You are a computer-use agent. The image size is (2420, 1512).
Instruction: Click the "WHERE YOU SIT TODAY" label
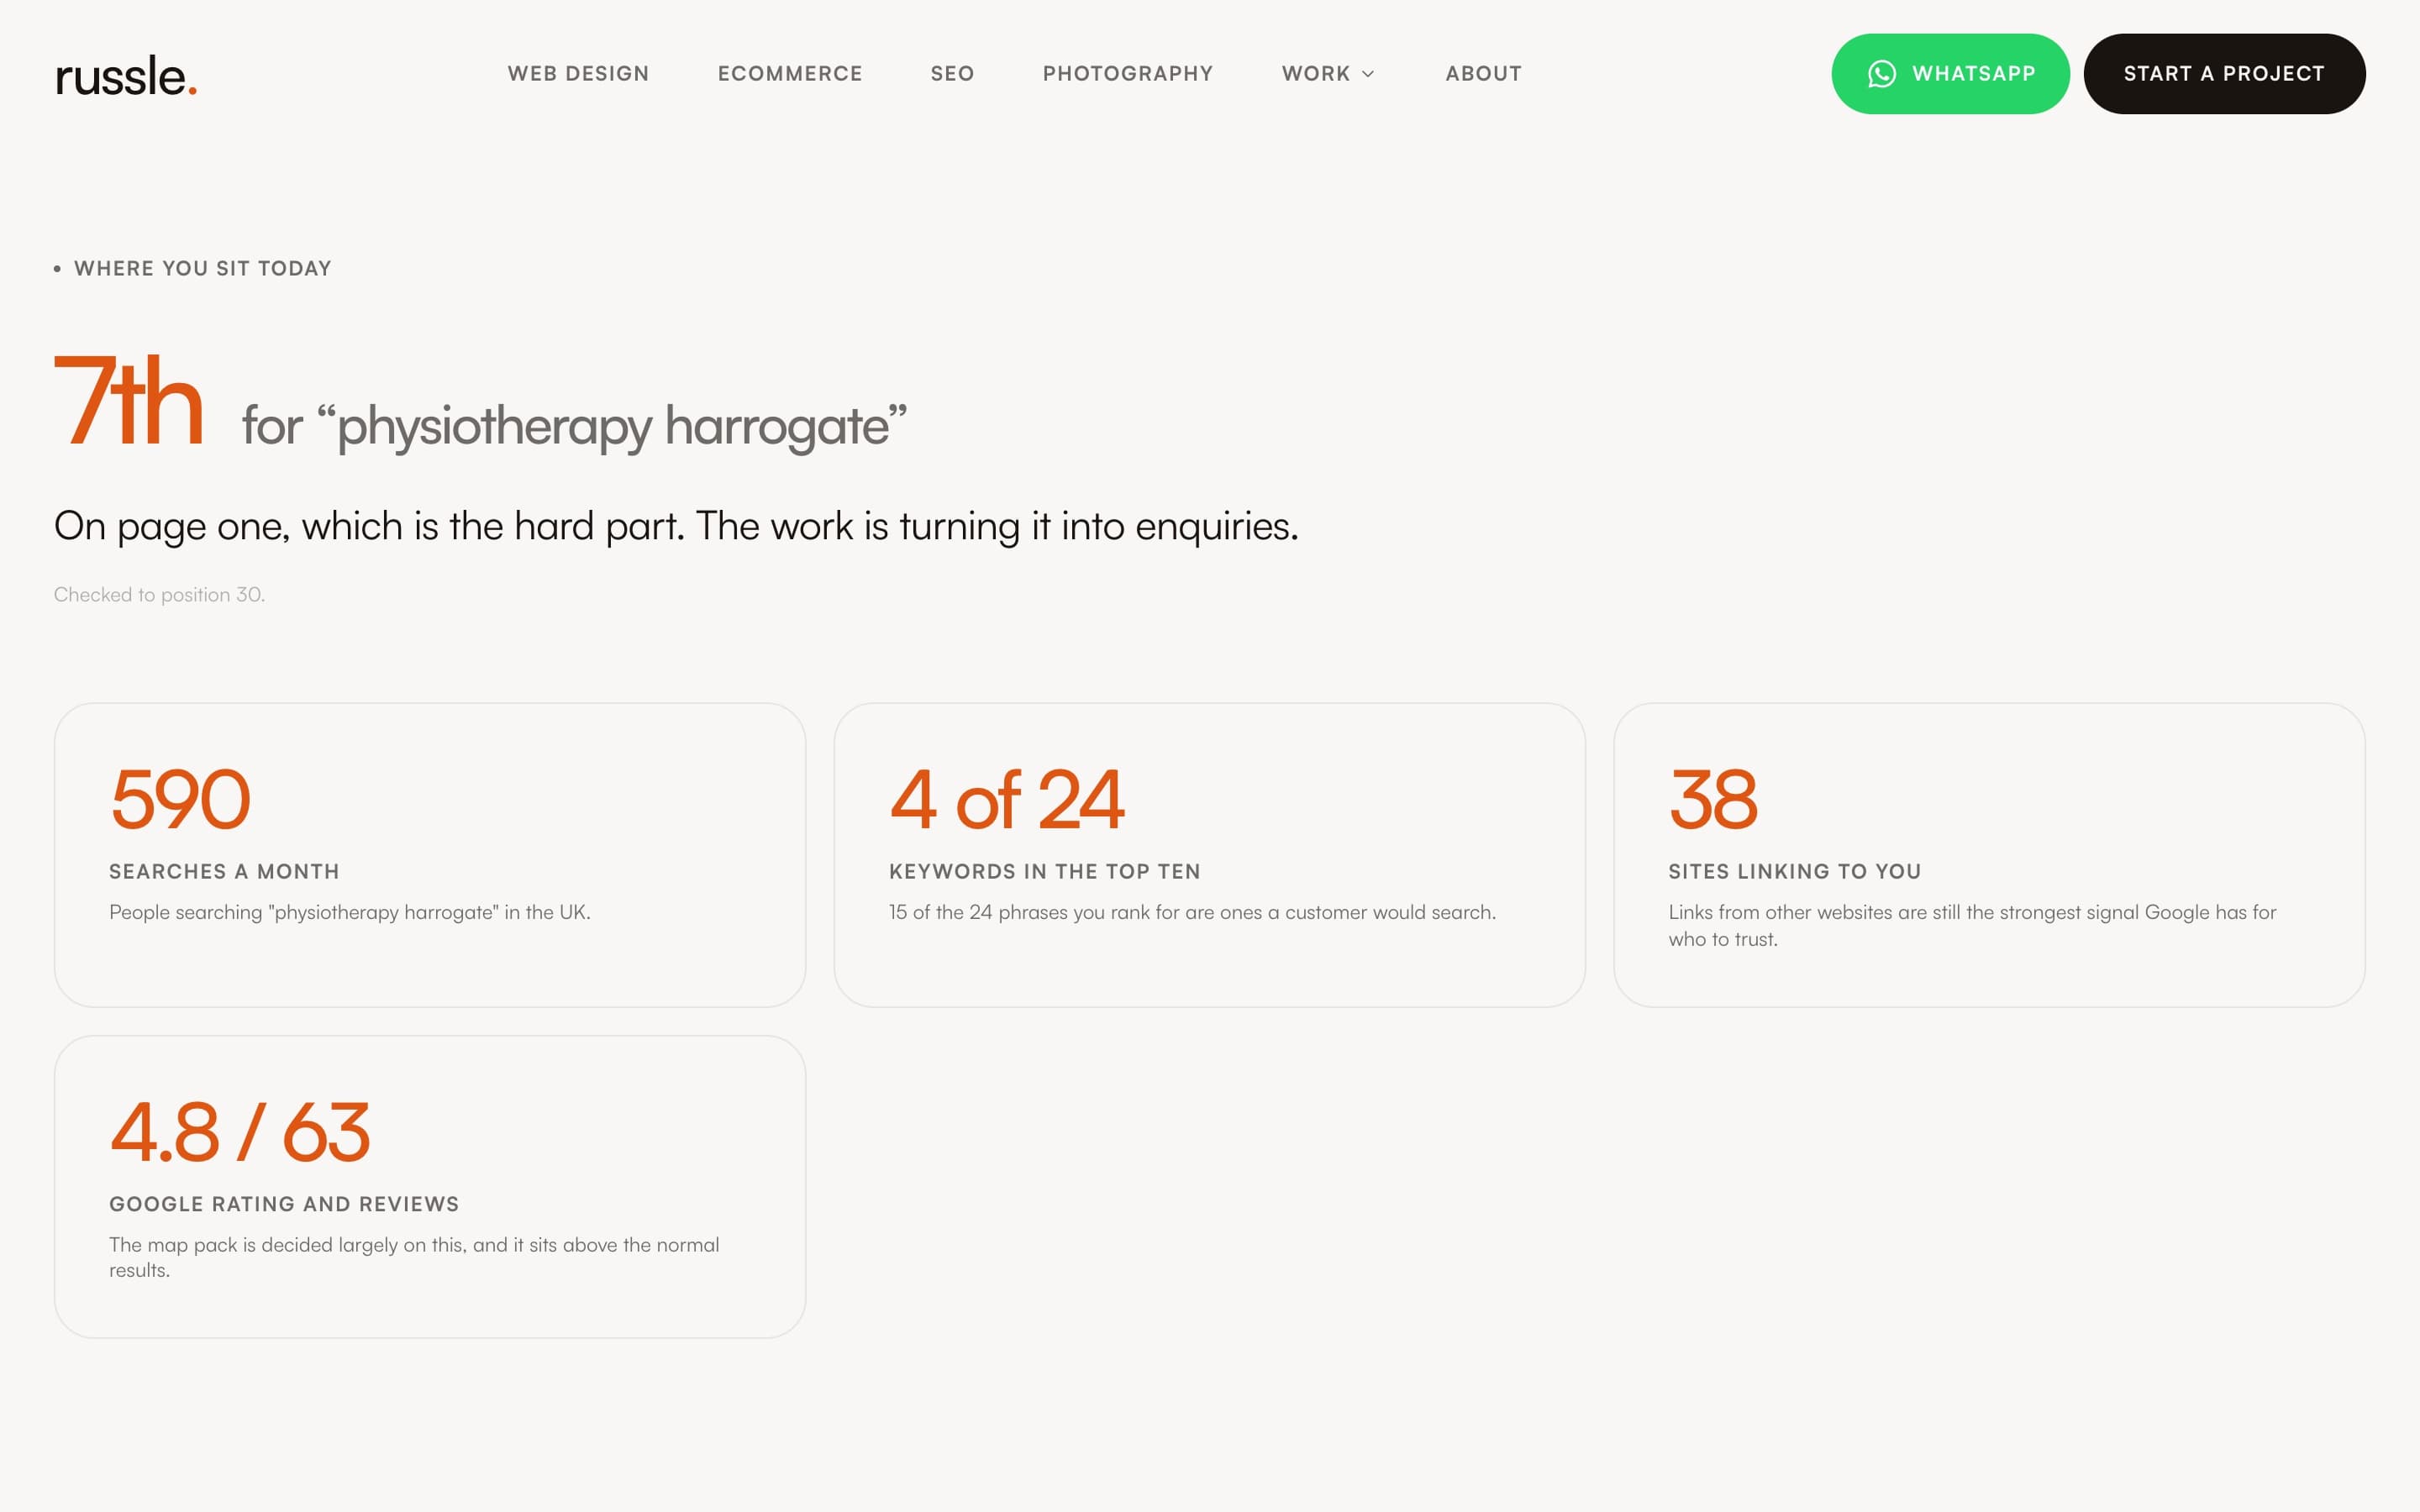pos(202,268)
